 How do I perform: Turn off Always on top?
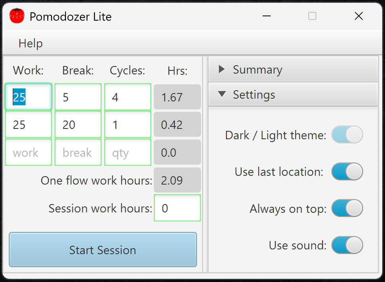click(x=347, y=208)
